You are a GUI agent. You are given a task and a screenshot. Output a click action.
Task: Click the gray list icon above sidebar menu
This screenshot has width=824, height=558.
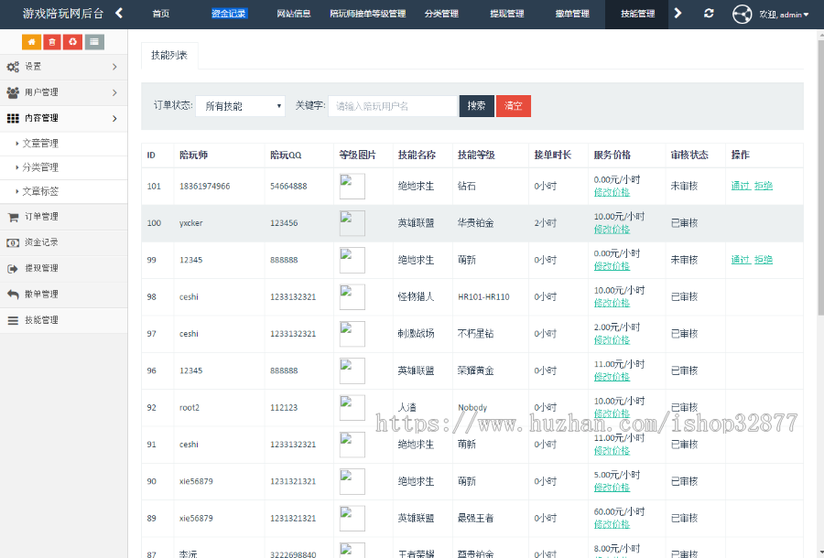[x=95, y=41]
